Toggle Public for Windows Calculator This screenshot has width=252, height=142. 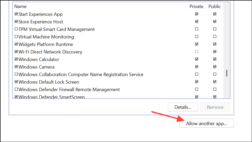[x=215, y=59]
